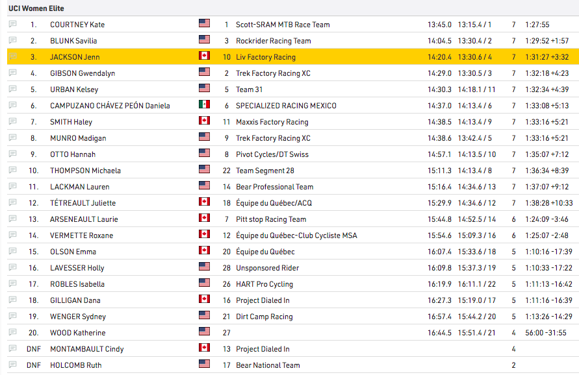
Task: Open comment icon for LACKMAN Lauren row
Action: click(13, 186)
